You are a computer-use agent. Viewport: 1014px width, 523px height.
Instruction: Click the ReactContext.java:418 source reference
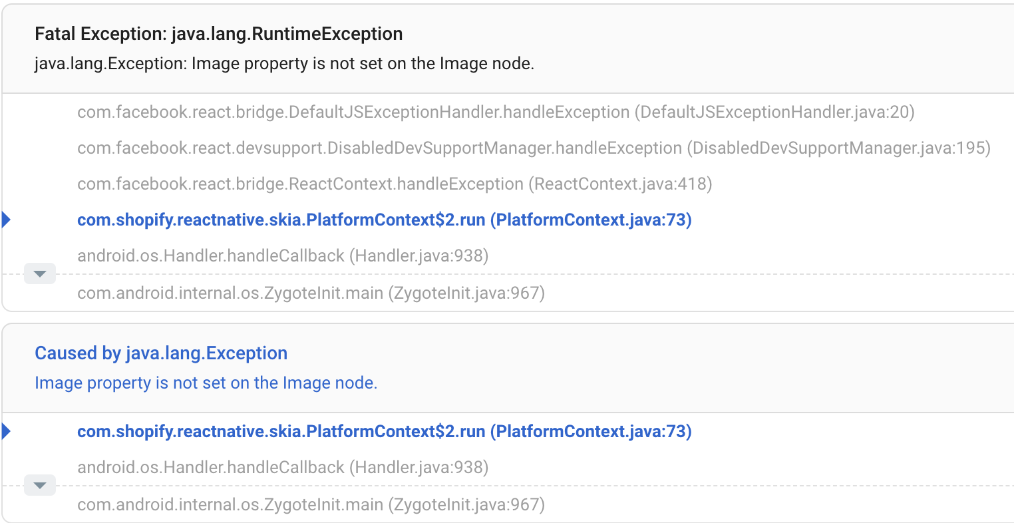[x=620, y=184]
